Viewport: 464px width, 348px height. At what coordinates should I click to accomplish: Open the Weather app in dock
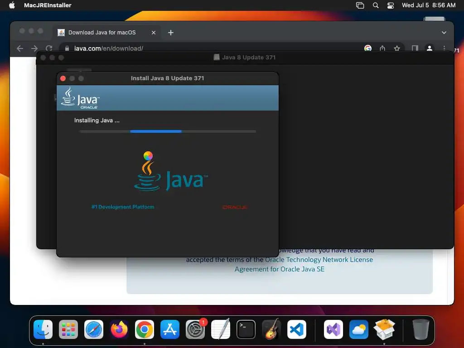click(x=359, y=329)
